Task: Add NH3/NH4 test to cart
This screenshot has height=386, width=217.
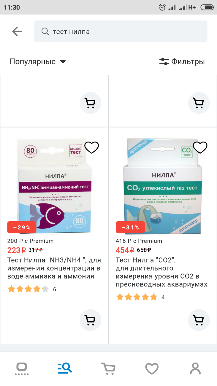Action: click(x=91, y=319)
